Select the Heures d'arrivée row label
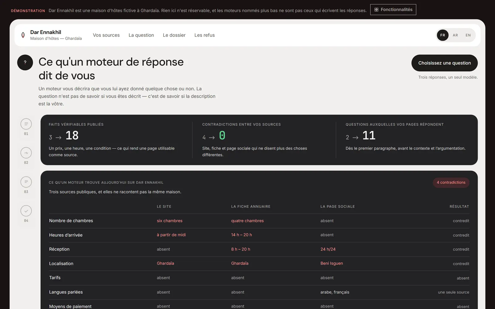This screenshot has height=309, width=495. [66, 235]
